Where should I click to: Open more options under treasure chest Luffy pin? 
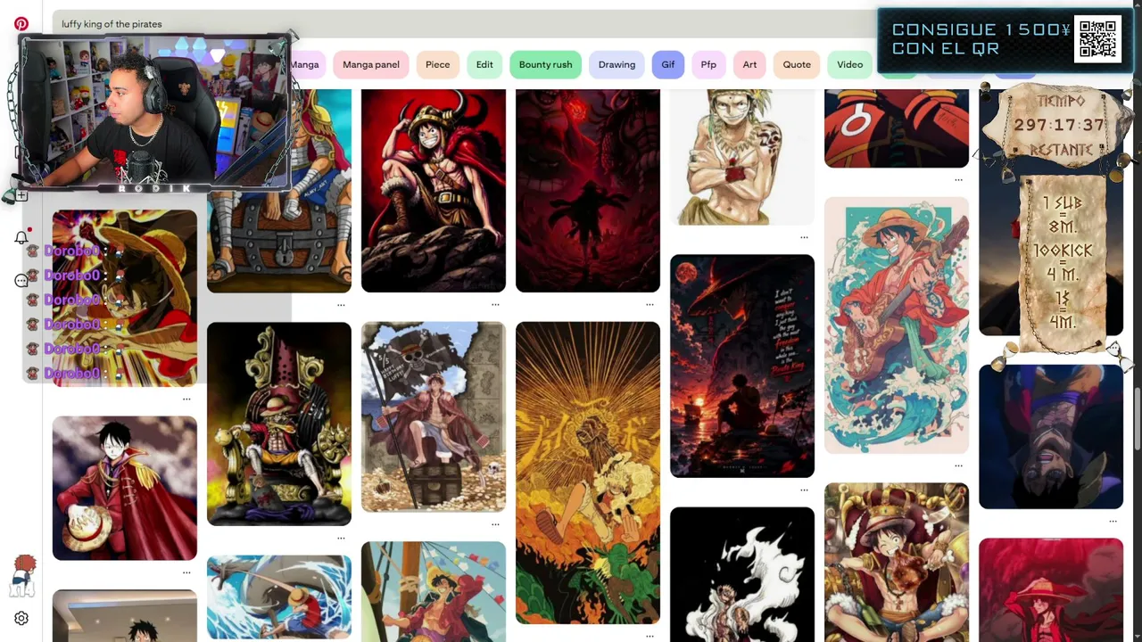(341, 305)
